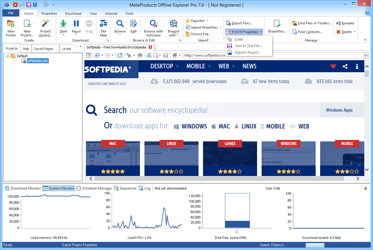Open the Export Properties dropdown
The height and width of the screenshot is (250, 373).
coord(261,32)
